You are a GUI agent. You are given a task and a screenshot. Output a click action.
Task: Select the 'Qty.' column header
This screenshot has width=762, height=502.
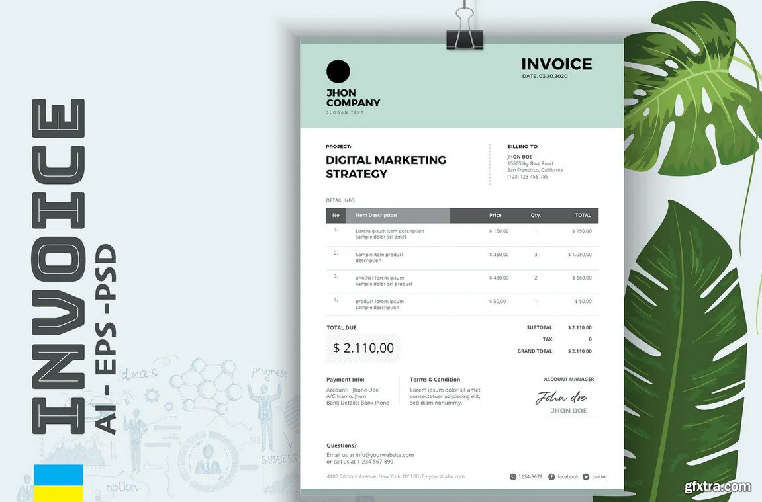(536, 216)
